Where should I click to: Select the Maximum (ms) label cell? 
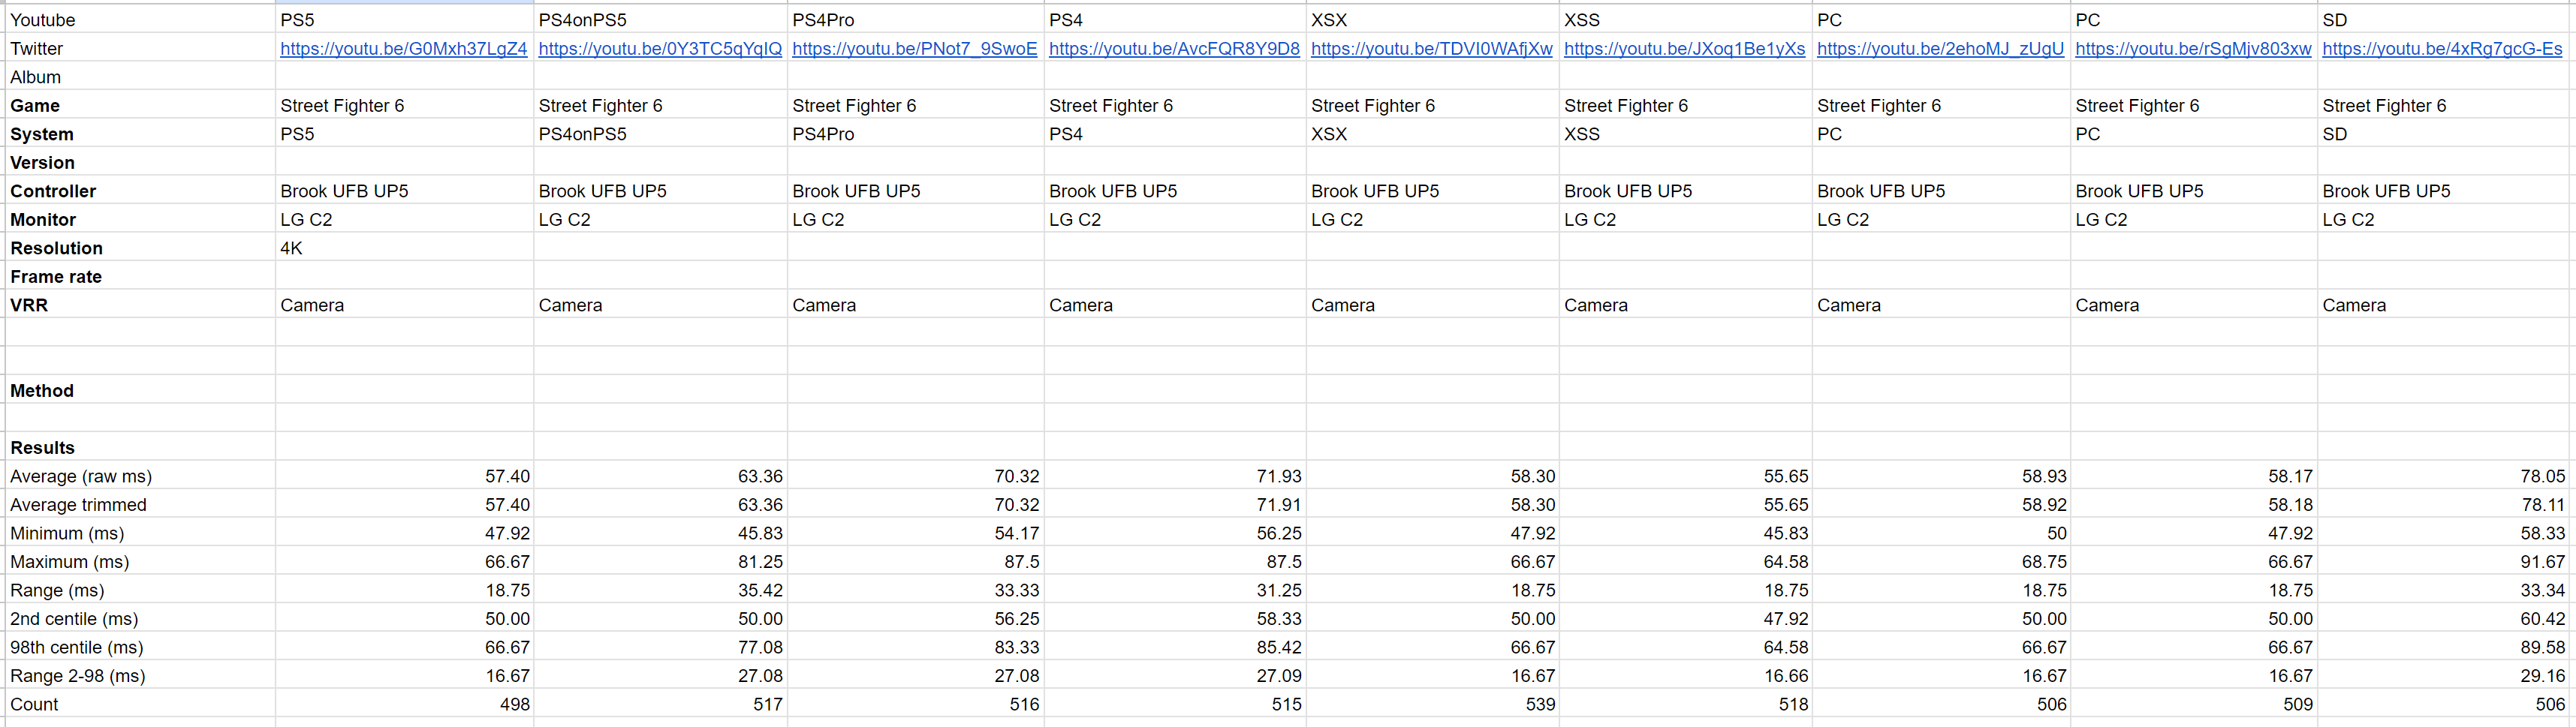(x=140, y=561)
